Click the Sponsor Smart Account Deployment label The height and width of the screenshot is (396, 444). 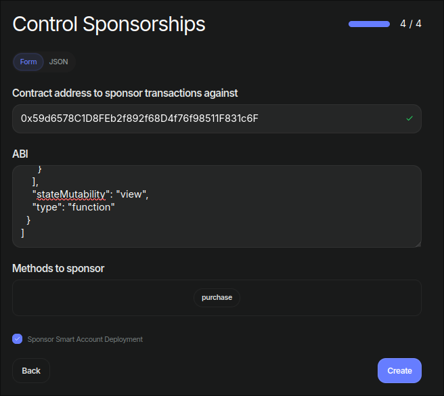click(85, 339)
